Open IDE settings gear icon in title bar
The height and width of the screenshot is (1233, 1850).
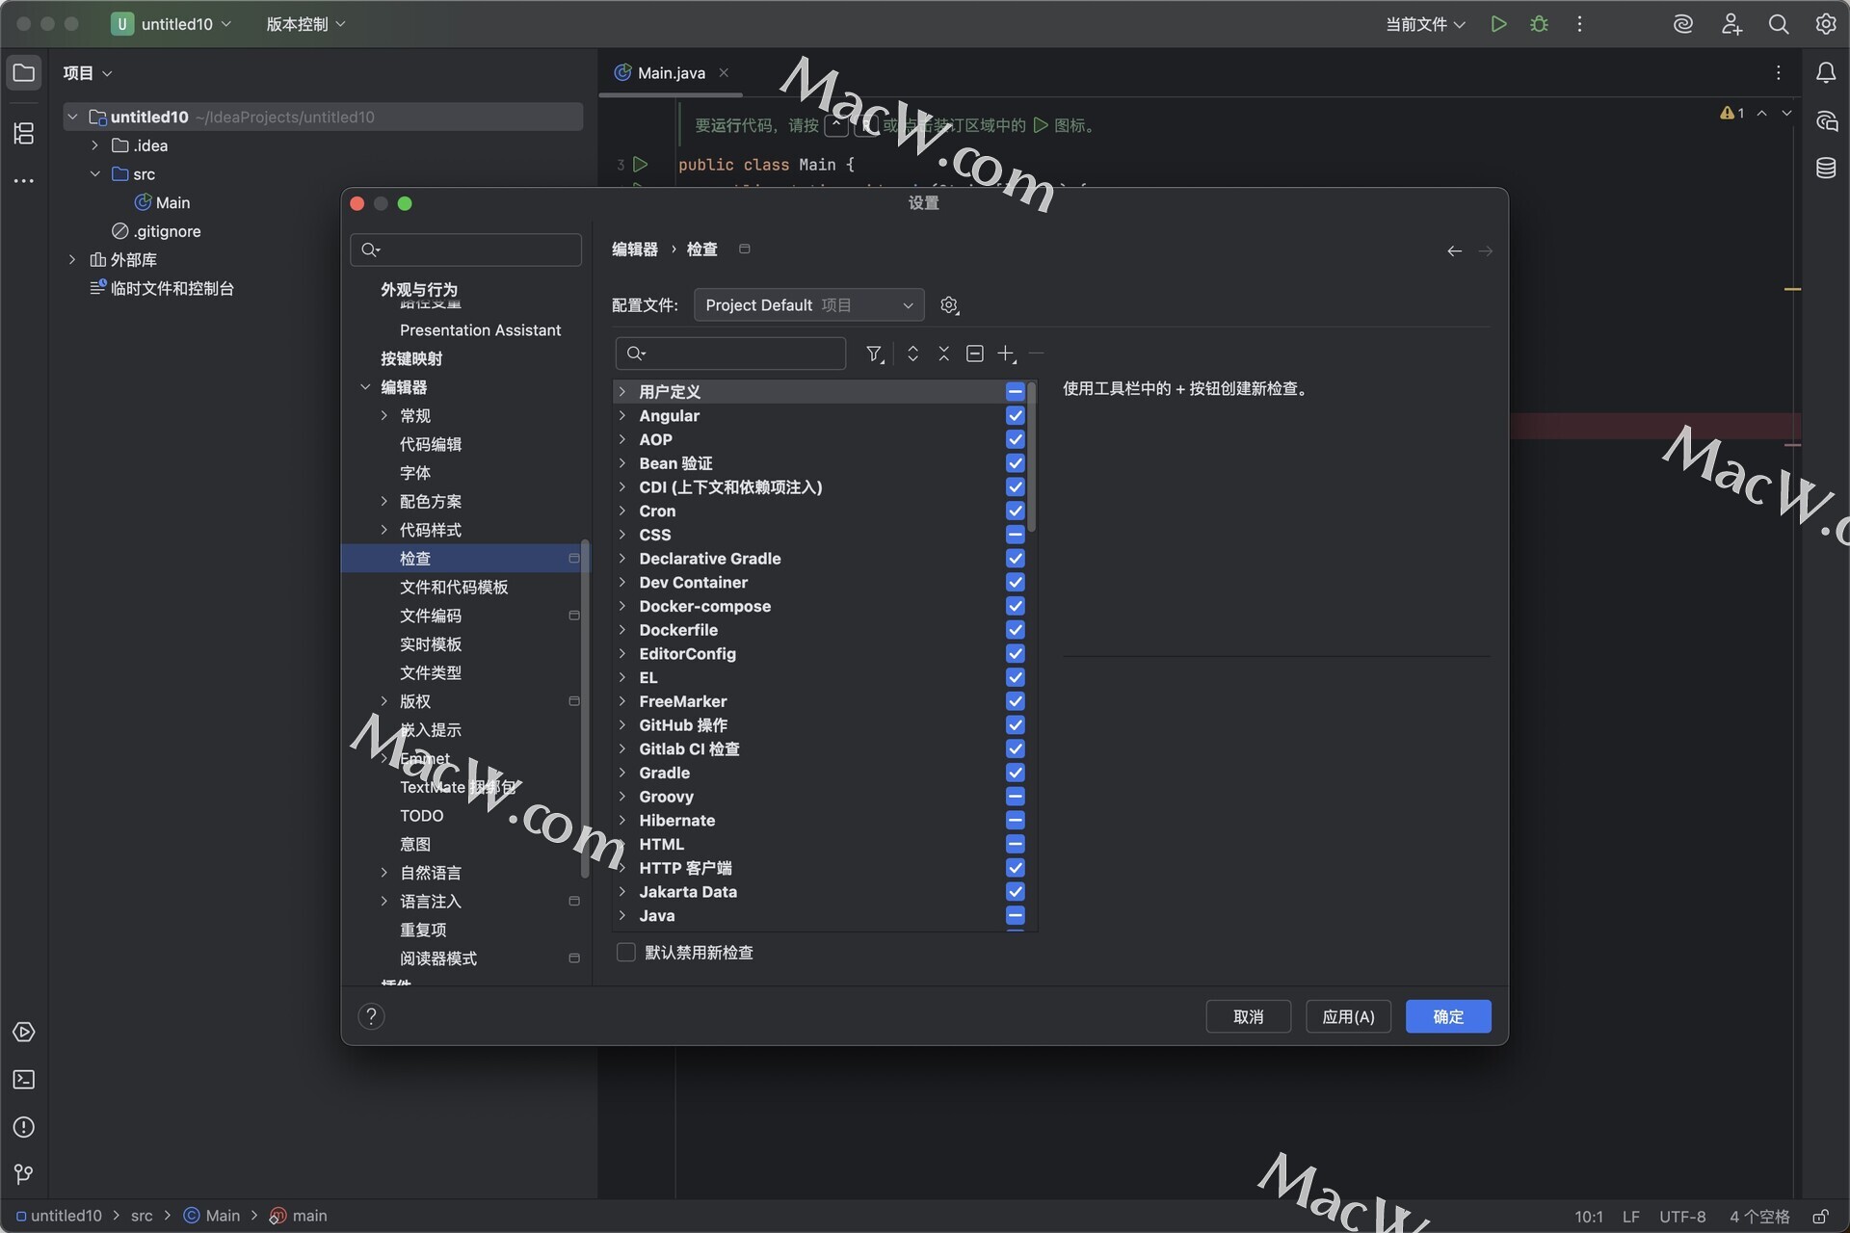click(x=1826, y=24)
